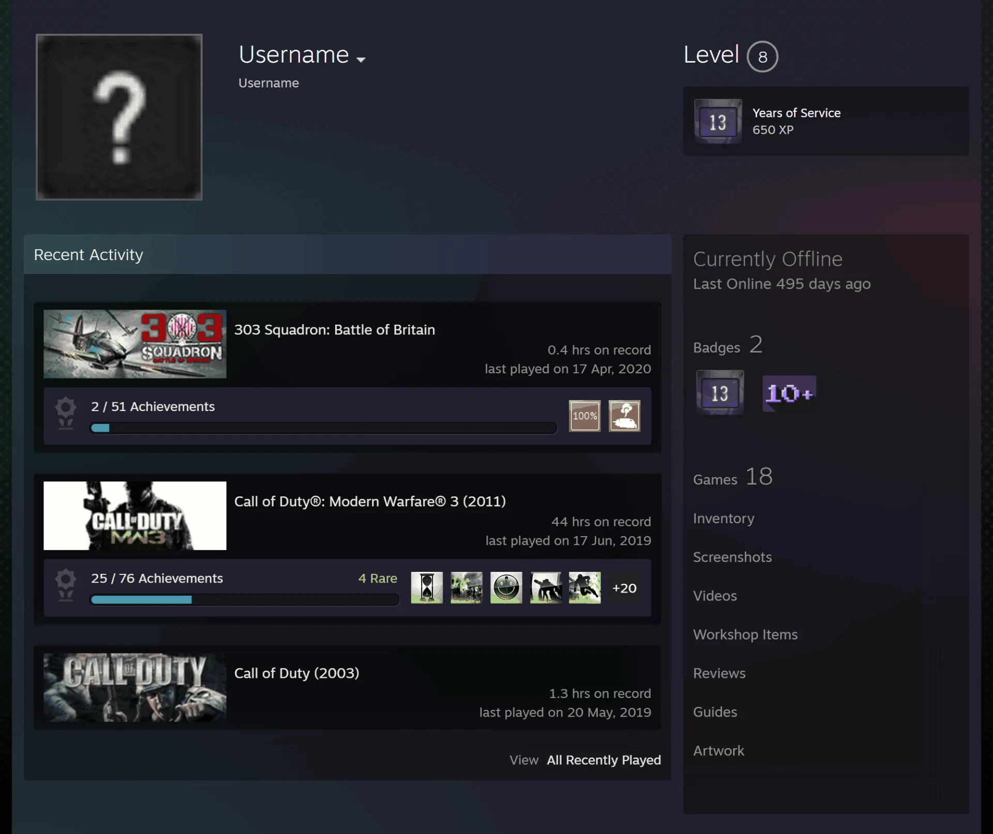Viewport: 993px width, 834px height.
Task: Open the 13 Years of Service badge icon
Action: pyautogui.click(x=718, y=122)
